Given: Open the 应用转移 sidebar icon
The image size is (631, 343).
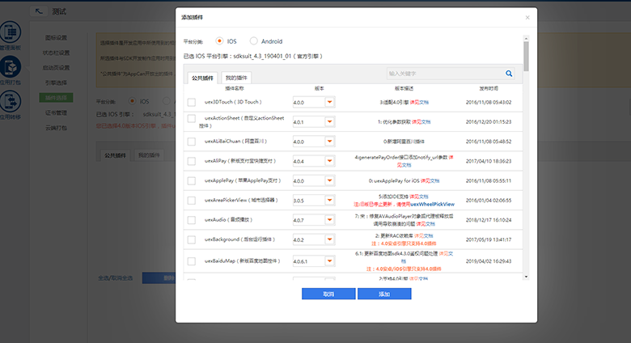Looking at the screenshot, I should [11, 101].
